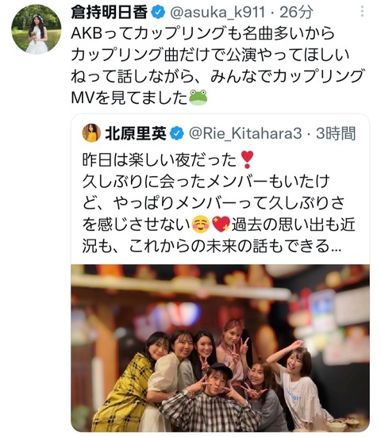Click the frog emoji ending the tweet
This screenshot has height=437, width=381.
198,98
